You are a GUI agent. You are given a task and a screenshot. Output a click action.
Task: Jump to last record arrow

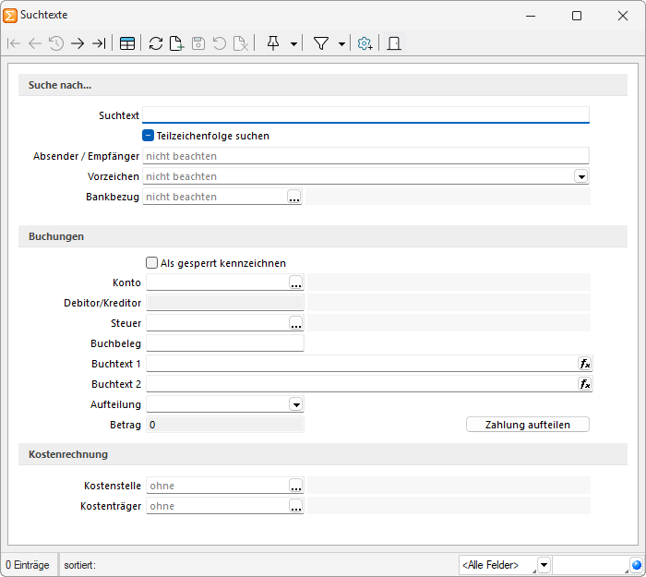[99, 43]
